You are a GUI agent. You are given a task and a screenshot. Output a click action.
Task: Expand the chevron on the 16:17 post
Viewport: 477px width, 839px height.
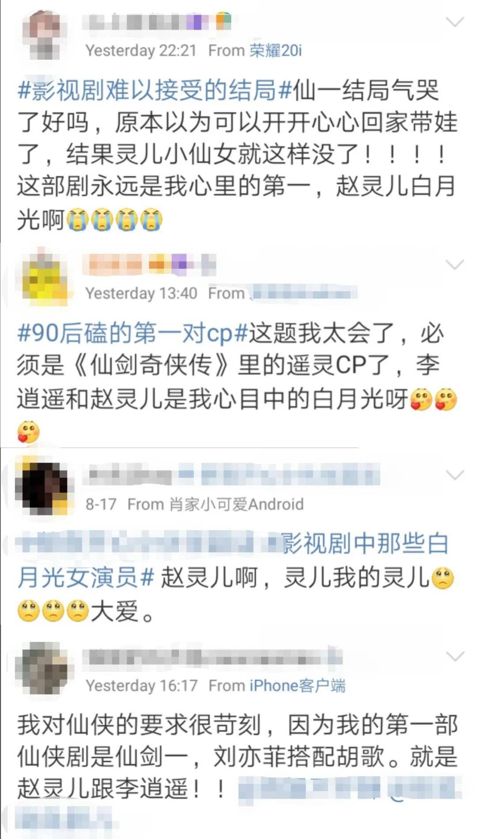pos(455,656)
